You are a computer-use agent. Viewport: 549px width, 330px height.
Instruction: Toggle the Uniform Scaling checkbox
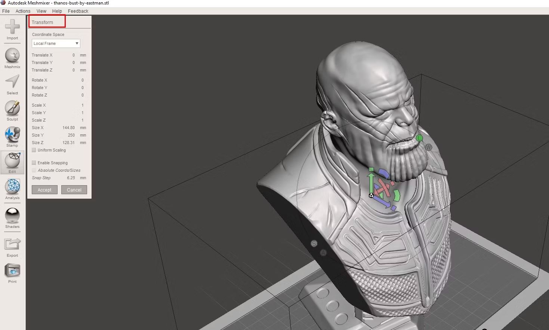(x=34, y=150)
